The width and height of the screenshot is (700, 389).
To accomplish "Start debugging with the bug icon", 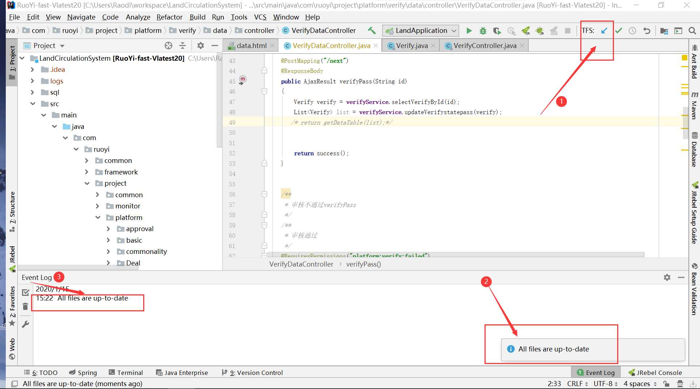I will click(x=483, y=31).
